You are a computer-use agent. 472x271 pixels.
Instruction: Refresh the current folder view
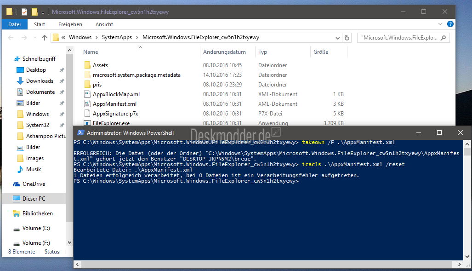pos(347,38)
